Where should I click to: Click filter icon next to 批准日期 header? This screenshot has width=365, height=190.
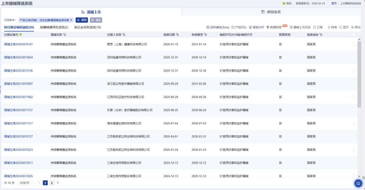click(177, 35)
